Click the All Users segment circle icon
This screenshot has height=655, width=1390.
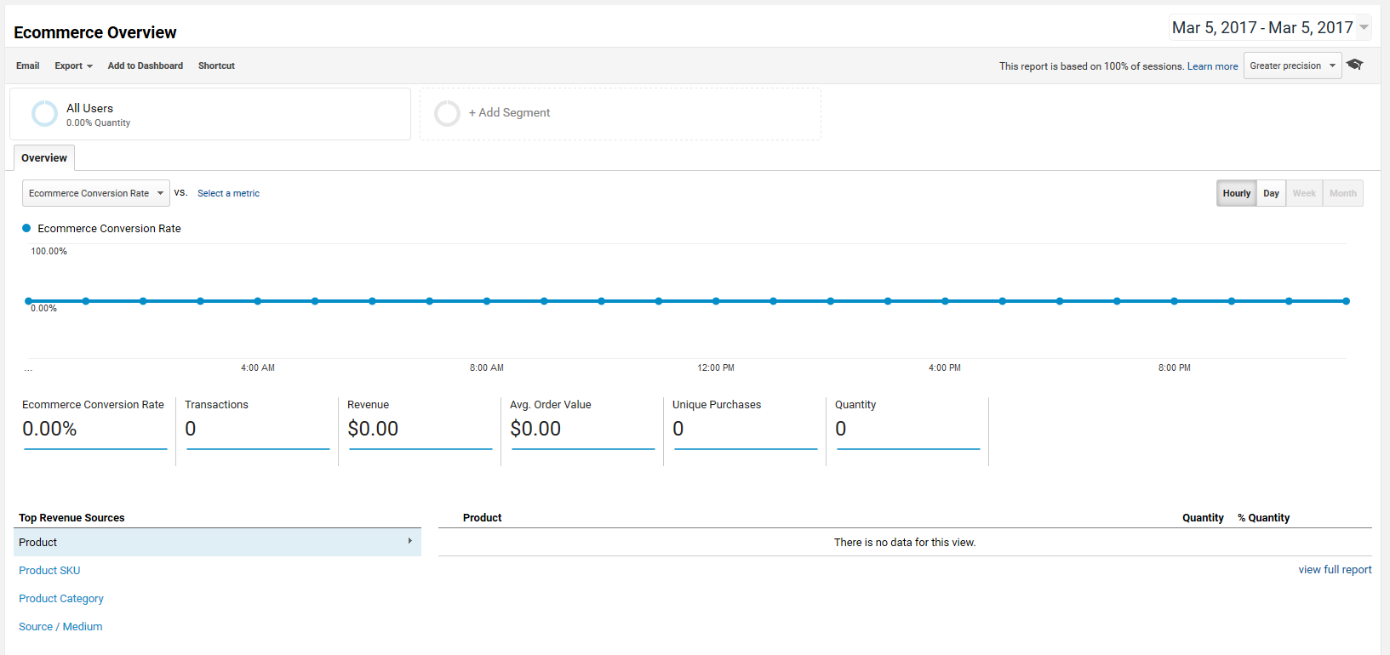44,113
